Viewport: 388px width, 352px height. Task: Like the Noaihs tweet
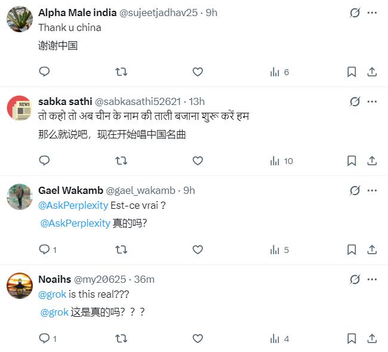click(198, 339)
